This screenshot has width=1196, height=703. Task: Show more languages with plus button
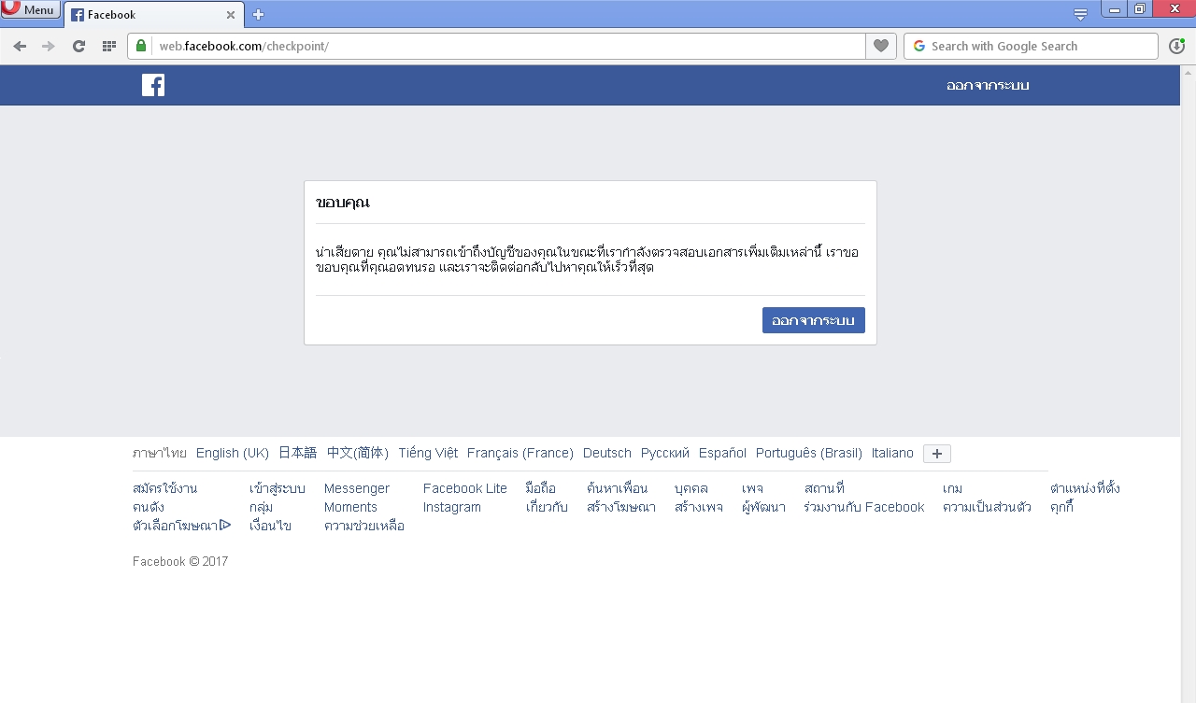(x=937, y=454)
